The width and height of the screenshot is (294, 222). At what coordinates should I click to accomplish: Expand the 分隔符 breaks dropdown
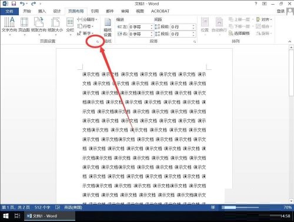pyautogui.click(x=88, y=19)
